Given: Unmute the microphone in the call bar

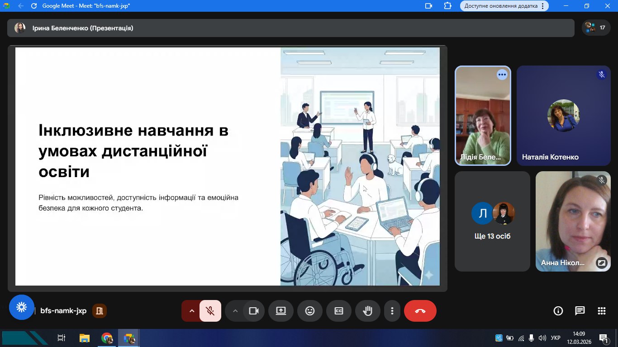Looking at the screenshot, I should (210, 311).
